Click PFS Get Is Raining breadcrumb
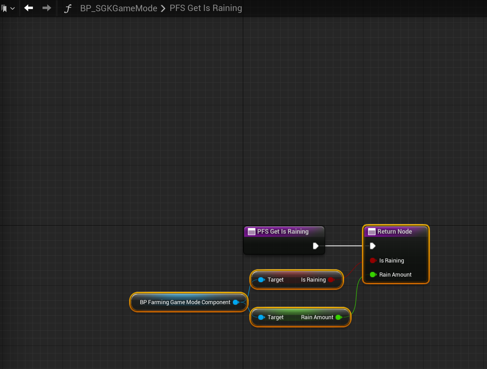Image resolution: width=487 pixels, height=369 pixels. pyautogui.click(x=206, y=8)
